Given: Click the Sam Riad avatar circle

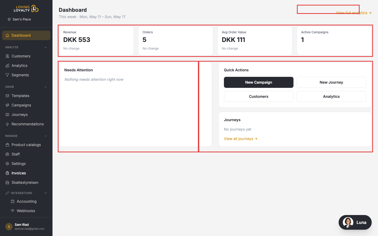Looking at the screenshot, I should (x=9, y=227).
